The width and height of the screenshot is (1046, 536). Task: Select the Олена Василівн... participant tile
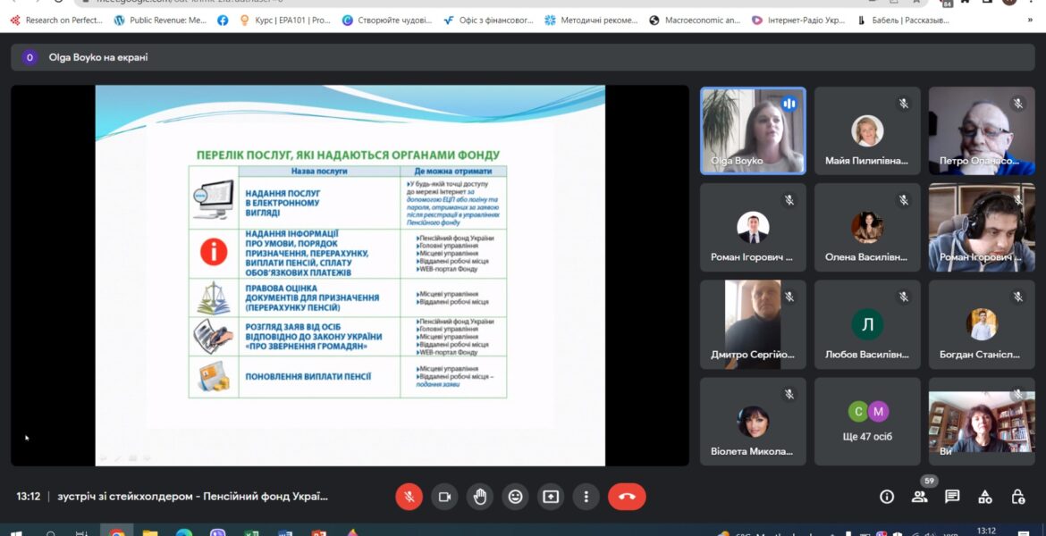pos(867,227)
